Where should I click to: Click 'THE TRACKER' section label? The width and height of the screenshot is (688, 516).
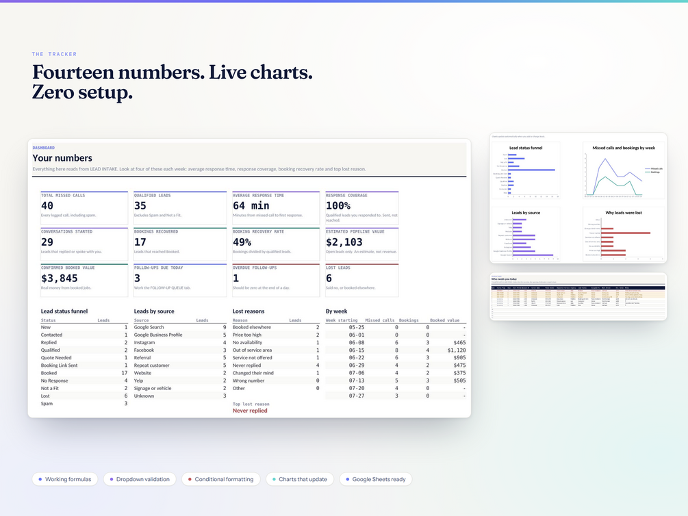(x=54, y=54)
